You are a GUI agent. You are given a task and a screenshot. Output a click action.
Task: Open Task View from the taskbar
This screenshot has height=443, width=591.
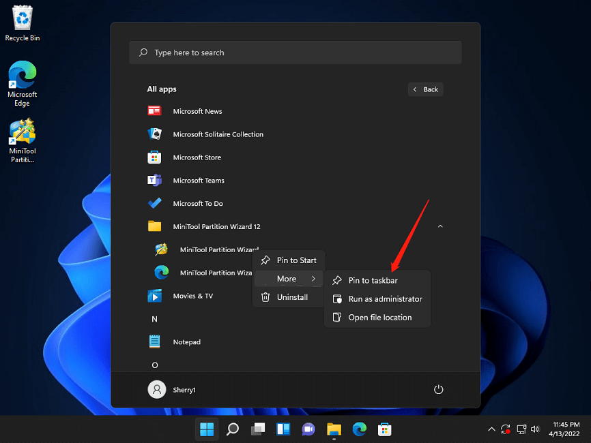click(x=258, y=429)
